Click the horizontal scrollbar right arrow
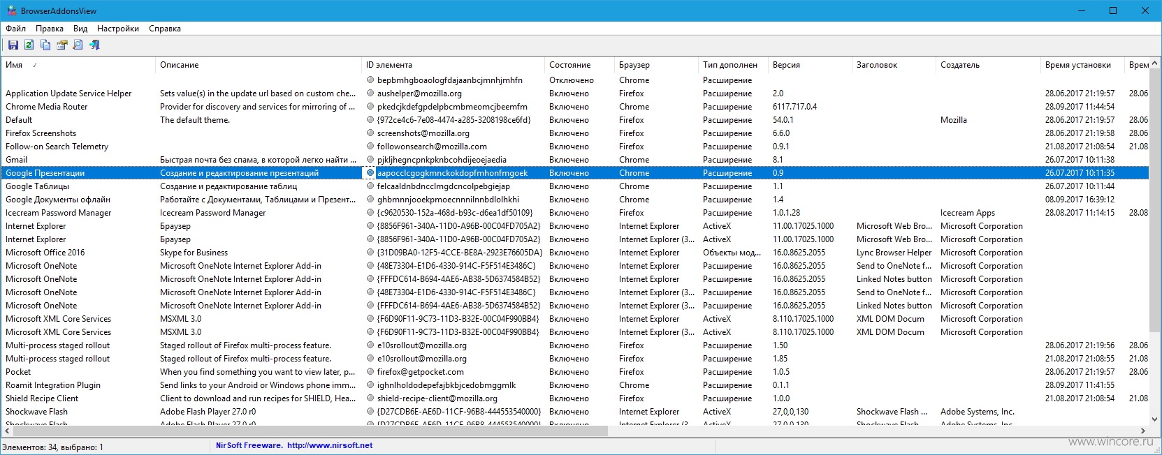The width and height of the screenshot is (1162, 455). click(1143, 431)
